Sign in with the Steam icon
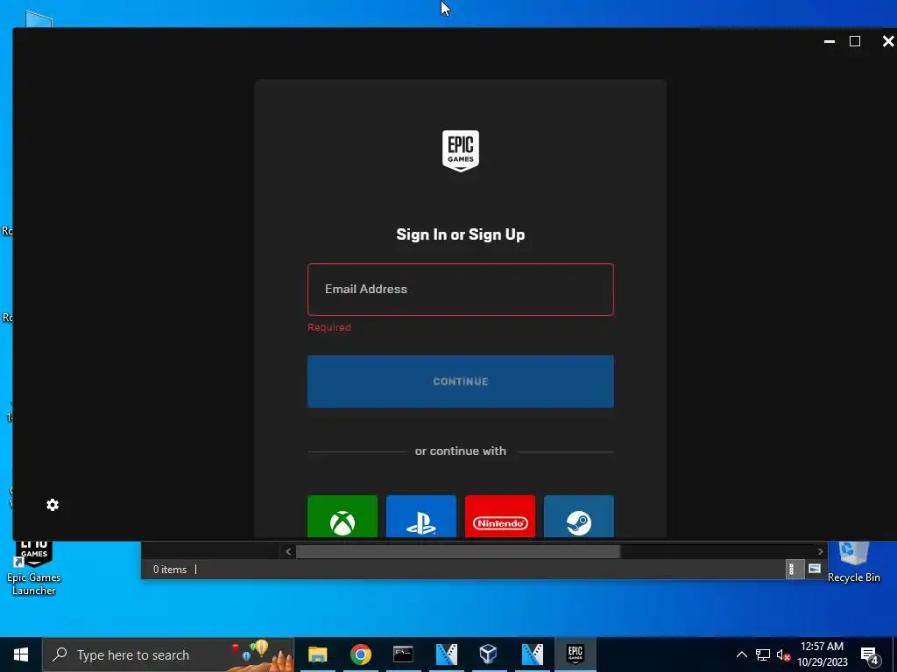Viewport: 897px width, 672px height. point(579,516)
